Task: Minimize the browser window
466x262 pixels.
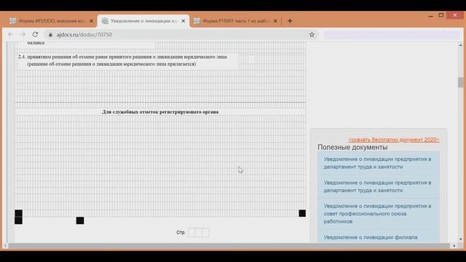Action: coord(430,15)
